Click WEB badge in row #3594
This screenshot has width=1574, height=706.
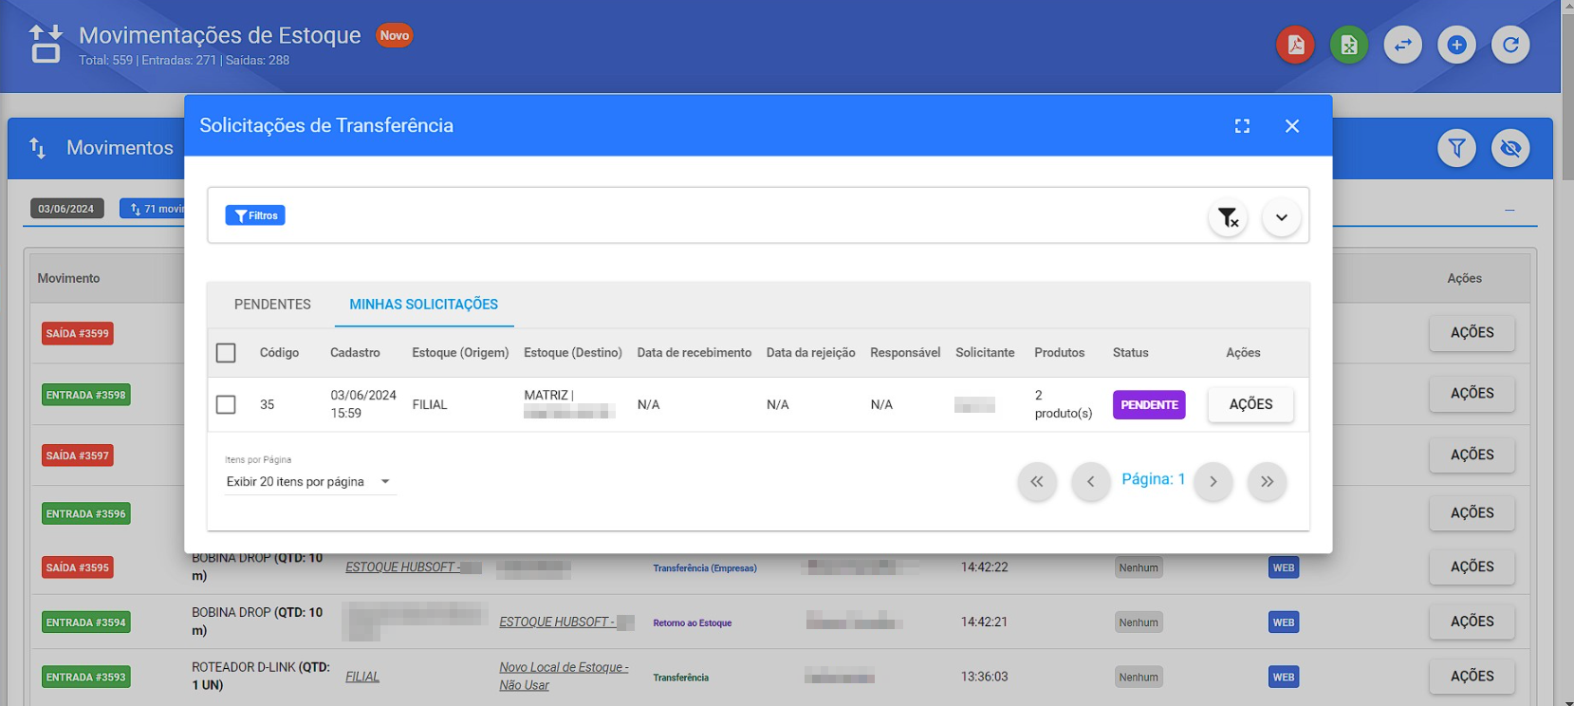pyautogui.click(x=1284, y=622)
